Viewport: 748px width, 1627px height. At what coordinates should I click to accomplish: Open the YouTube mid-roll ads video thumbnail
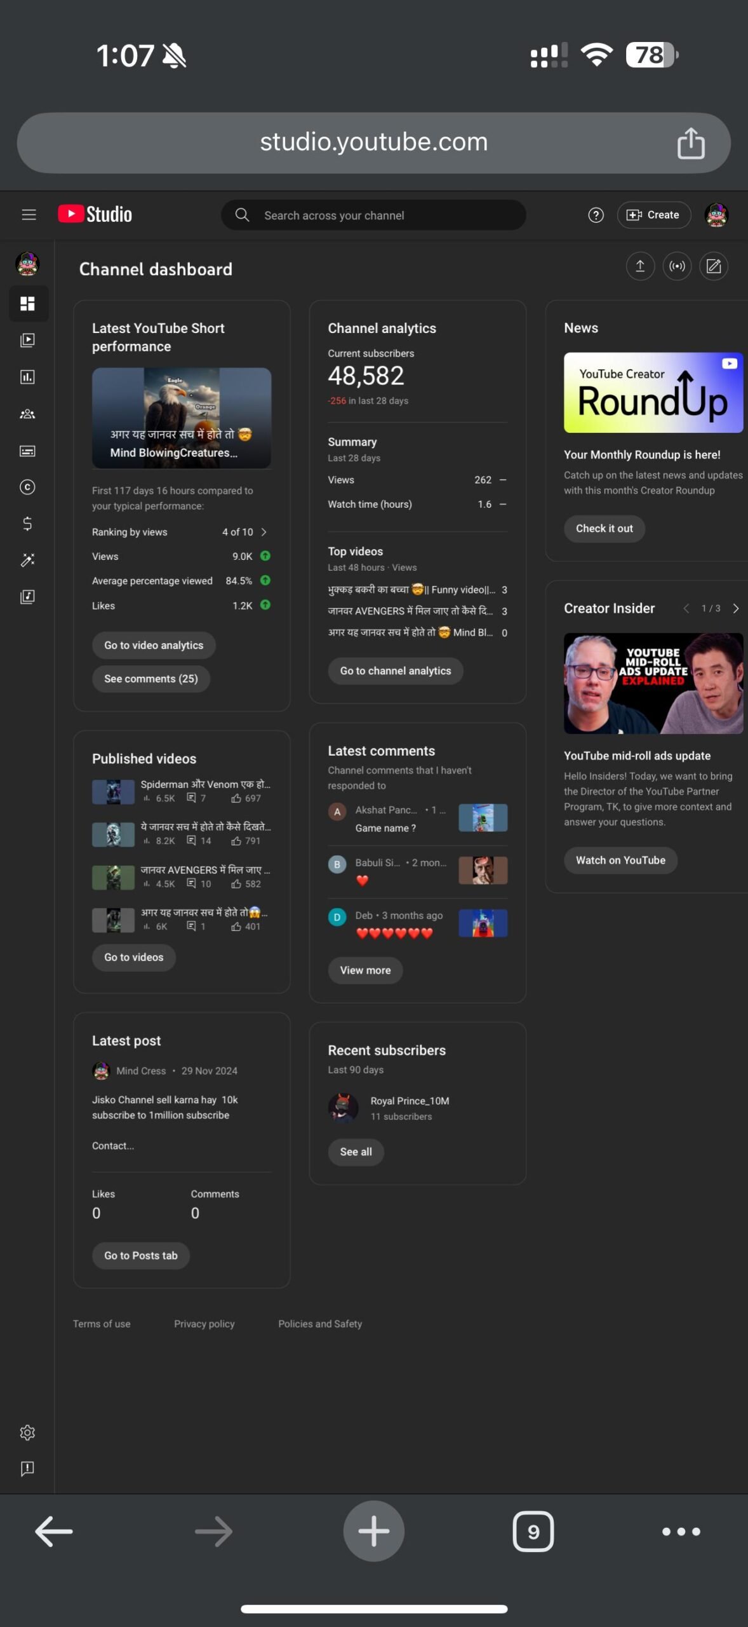[653, 683]
